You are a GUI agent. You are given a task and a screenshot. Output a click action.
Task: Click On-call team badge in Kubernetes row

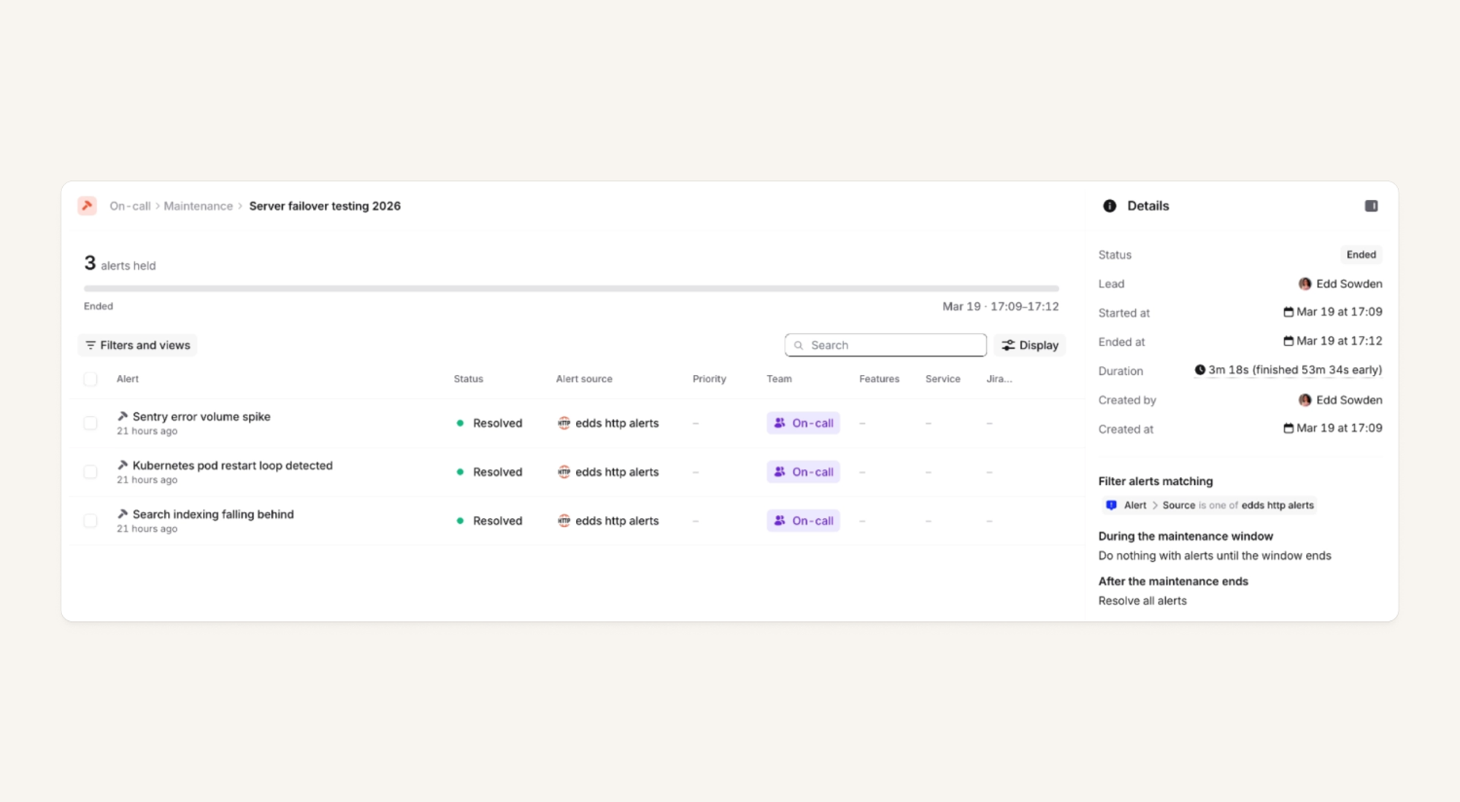click(x=803, y=472)
